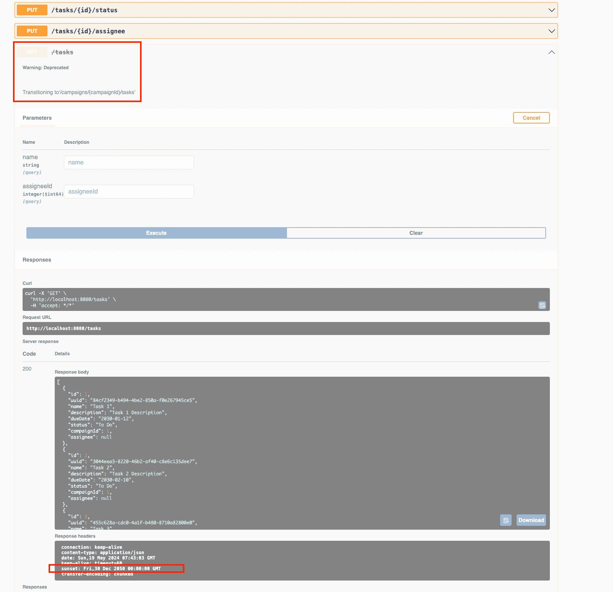Image resolution: width=613 pixels, height=592 pixels.
Task: Expand the /tasks/{id}/assignee endpoint chevron
Action: tap(551, 31)
